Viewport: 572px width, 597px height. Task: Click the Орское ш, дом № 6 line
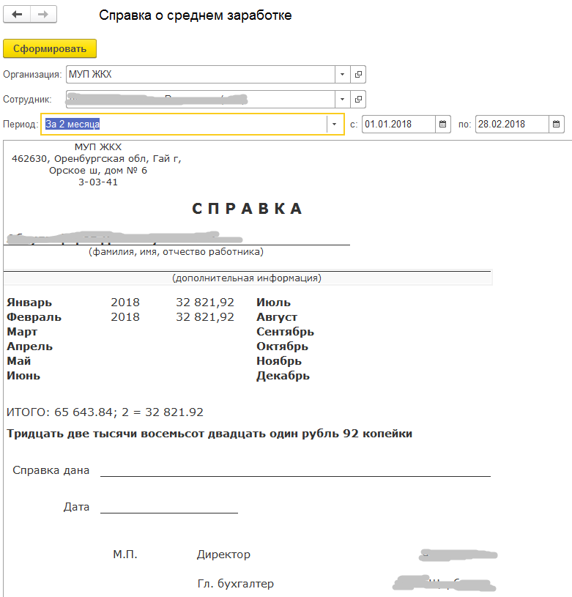tap(98, 171)
